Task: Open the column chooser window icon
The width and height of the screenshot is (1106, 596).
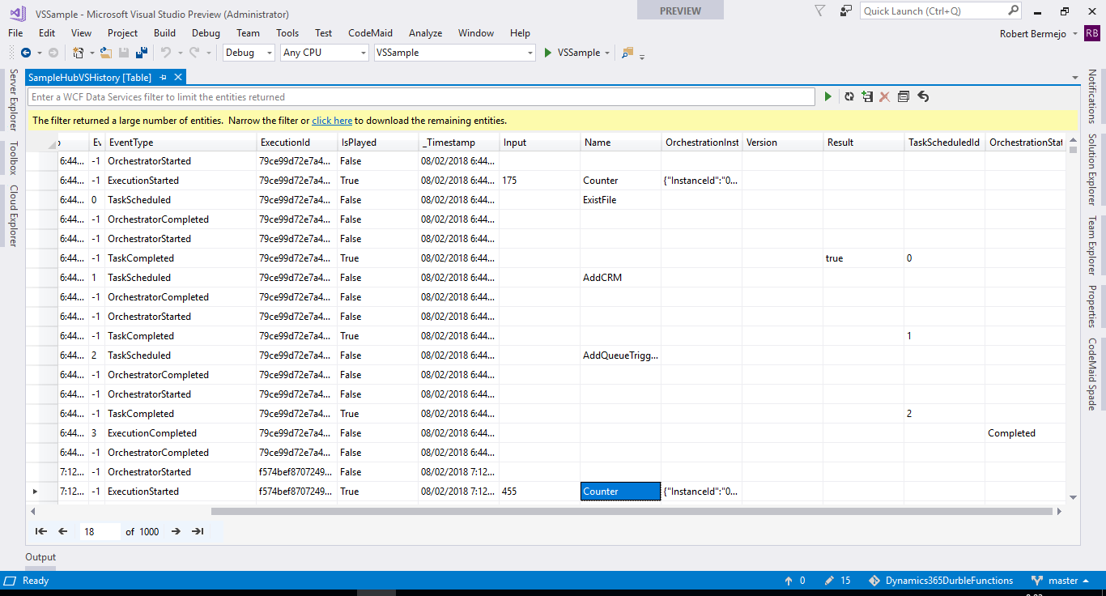Action: [x=904, y=96]
